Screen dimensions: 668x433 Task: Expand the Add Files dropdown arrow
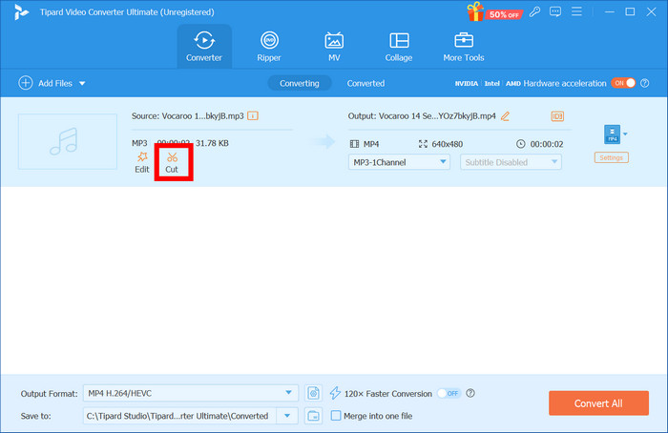(x=82, y=83)
